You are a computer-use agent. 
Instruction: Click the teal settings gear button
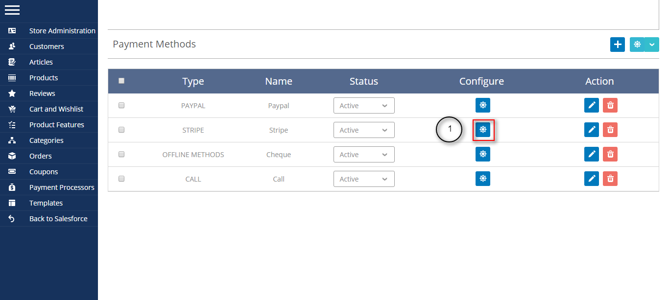click(637, 45)
